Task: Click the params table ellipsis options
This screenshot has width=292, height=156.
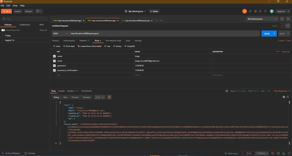Action: (x=278, y=52)
